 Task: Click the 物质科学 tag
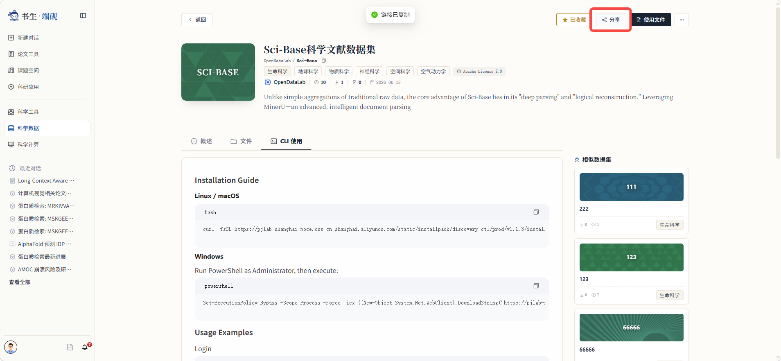339,71
